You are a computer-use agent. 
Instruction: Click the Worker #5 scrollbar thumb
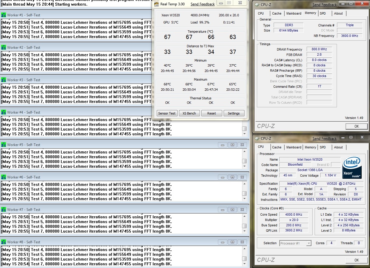click(x=244, y=161)
